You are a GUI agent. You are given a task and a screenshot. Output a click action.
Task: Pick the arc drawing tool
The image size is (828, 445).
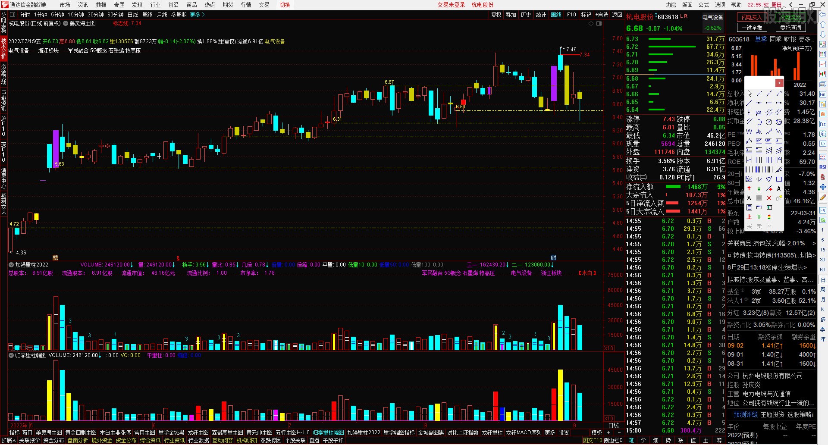click(x=759, y=122)
